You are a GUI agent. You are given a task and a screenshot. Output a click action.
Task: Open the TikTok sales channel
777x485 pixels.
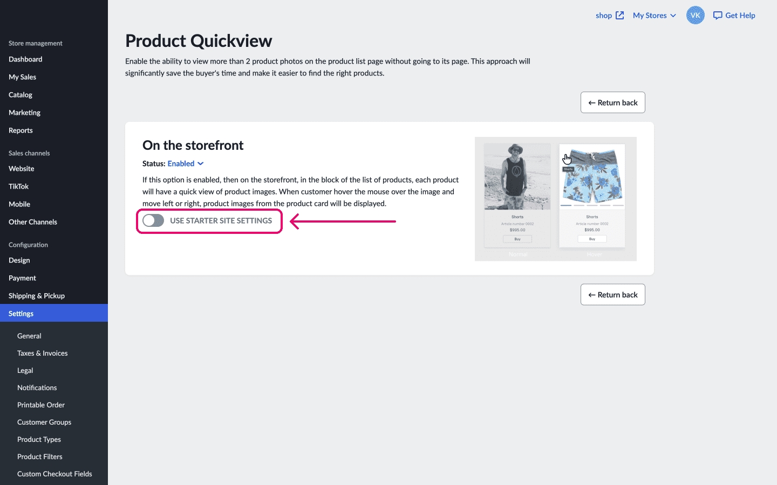click(19, 186)
